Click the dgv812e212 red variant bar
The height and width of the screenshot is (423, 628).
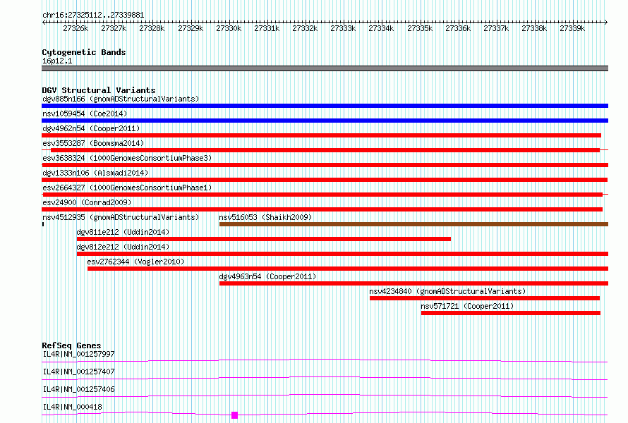click(342, 254)
